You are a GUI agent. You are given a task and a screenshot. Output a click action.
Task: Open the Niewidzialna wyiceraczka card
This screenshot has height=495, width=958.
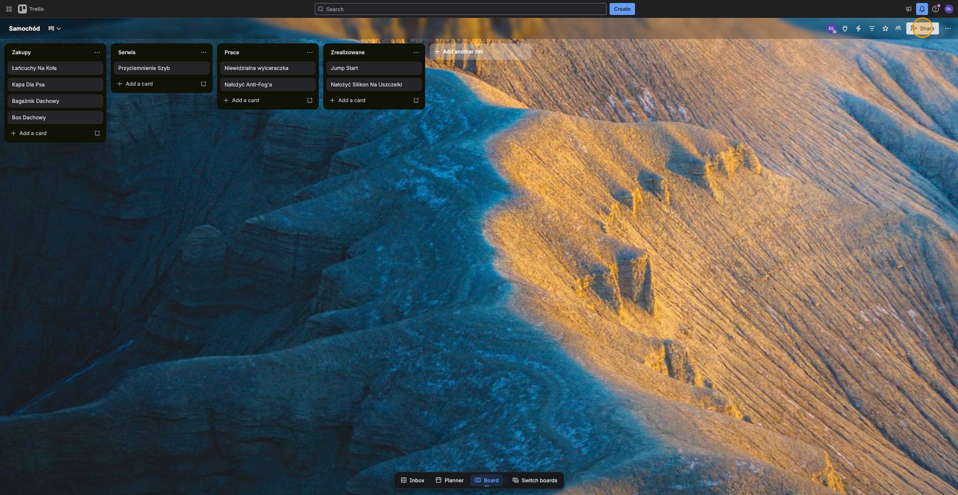point(268,68)
